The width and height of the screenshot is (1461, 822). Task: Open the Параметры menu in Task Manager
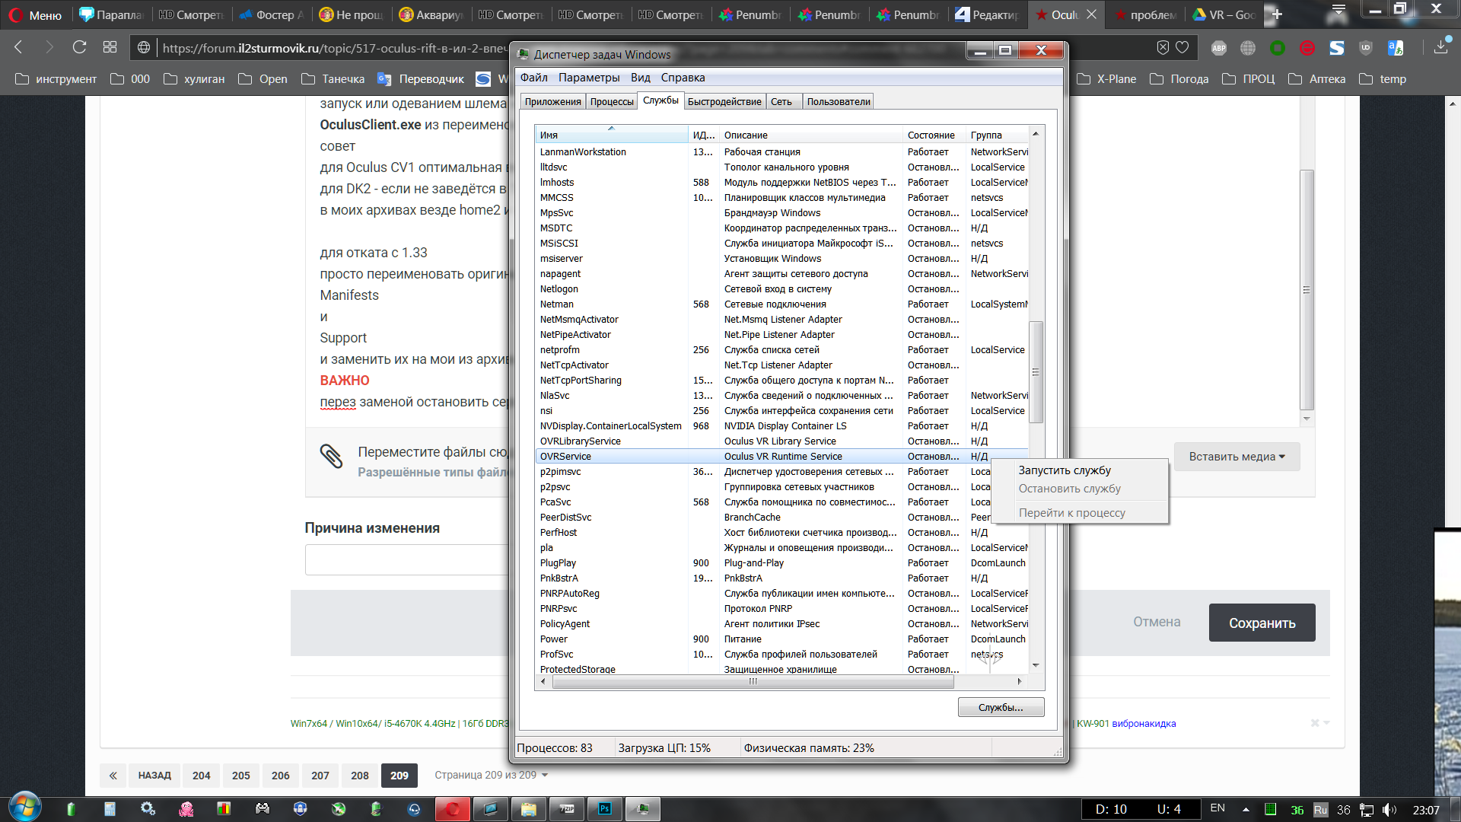click(x=588, y=78)
